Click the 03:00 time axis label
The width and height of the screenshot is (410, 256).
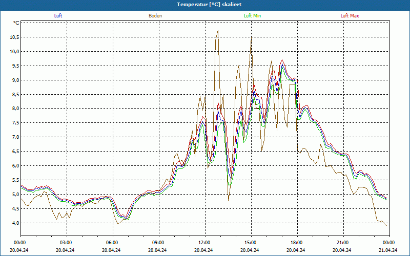pyautogui.click(x=67, y=243)
